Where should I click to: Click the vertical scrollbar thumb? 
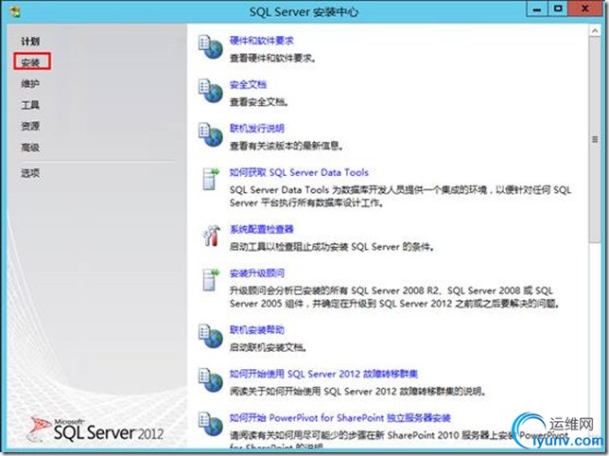(595, 139)
